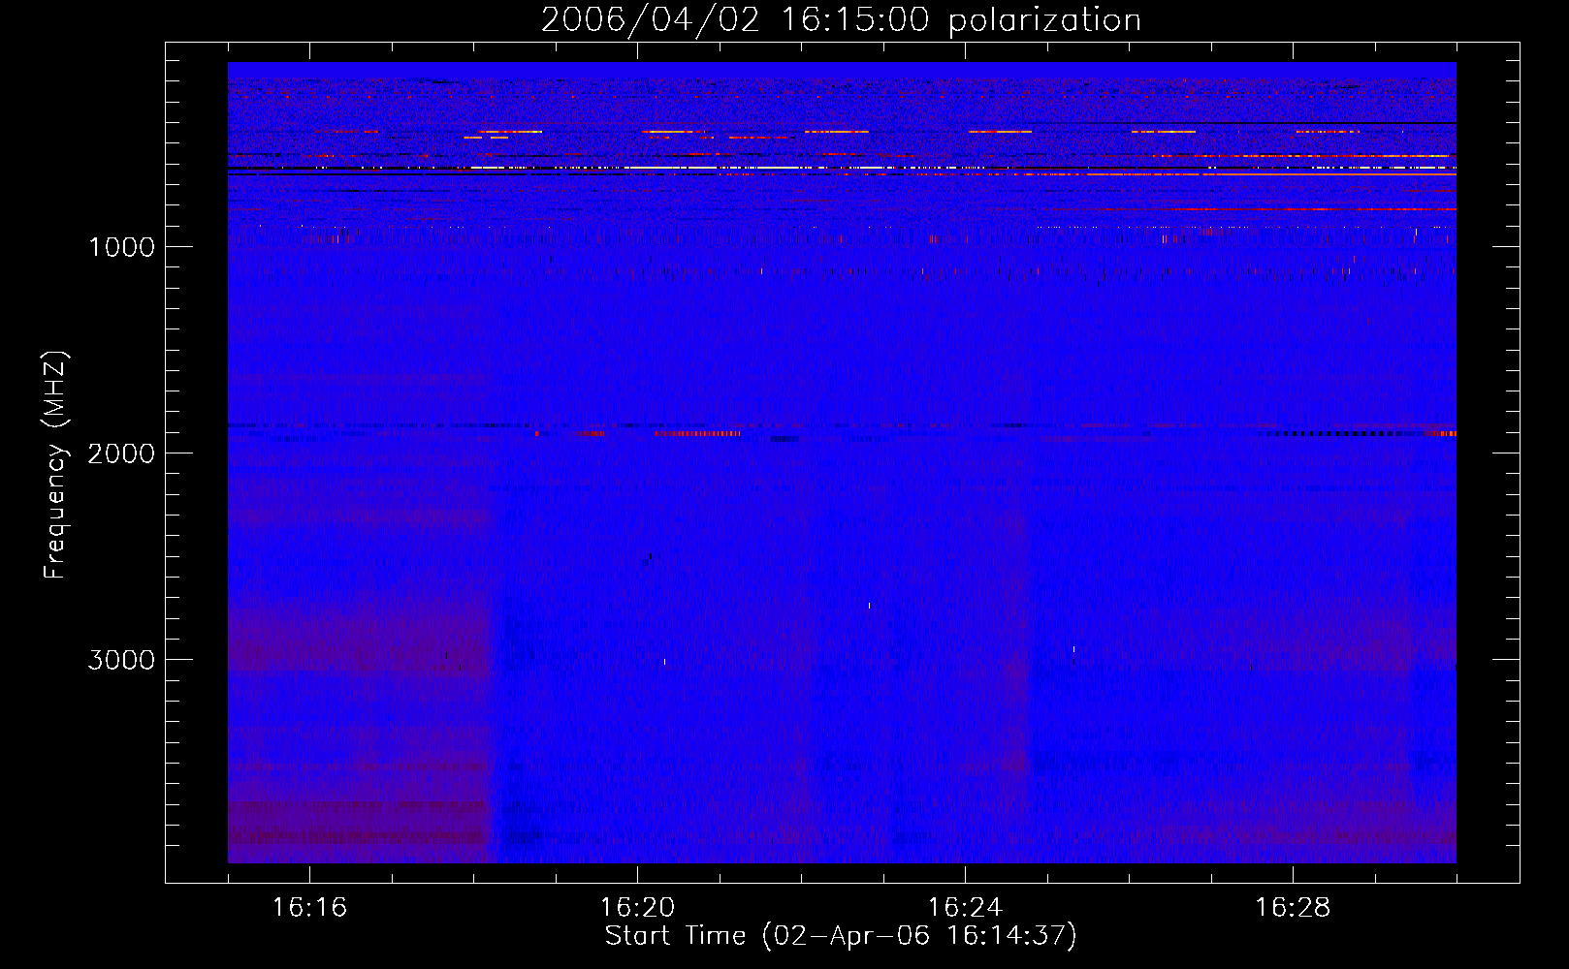Click the '3000' frequency tick label
1569x969 pixels.
(x=121, y=660)
